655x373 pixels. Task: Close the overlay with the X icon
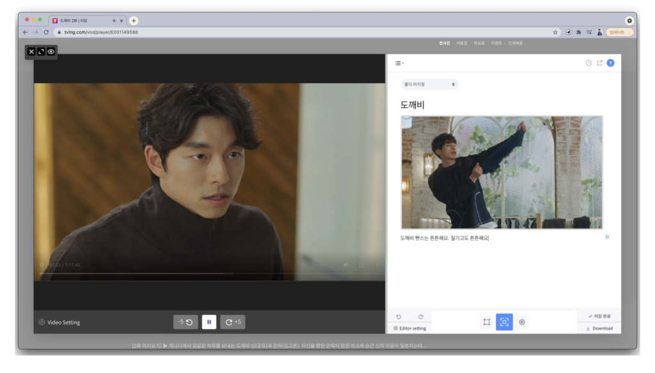tap(31, 52)
